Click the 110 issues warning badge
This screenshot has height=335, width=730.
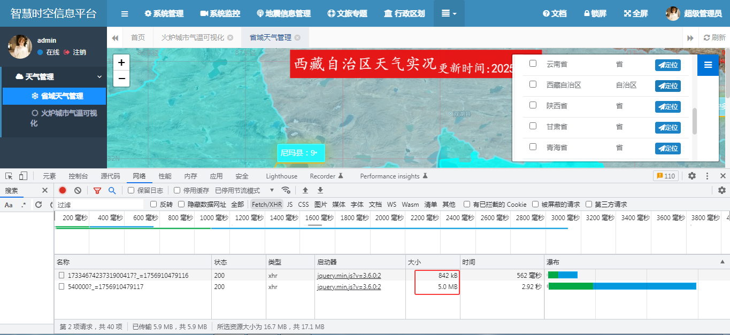tap(666, 176)
